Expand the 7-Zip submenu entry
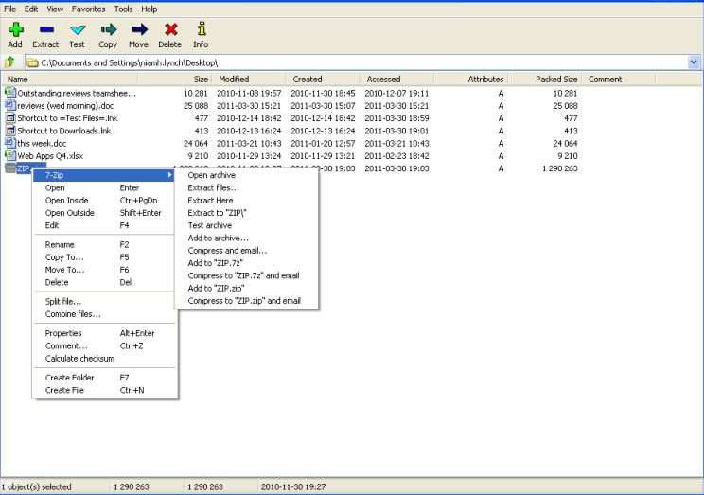 (x=104, y=175)
